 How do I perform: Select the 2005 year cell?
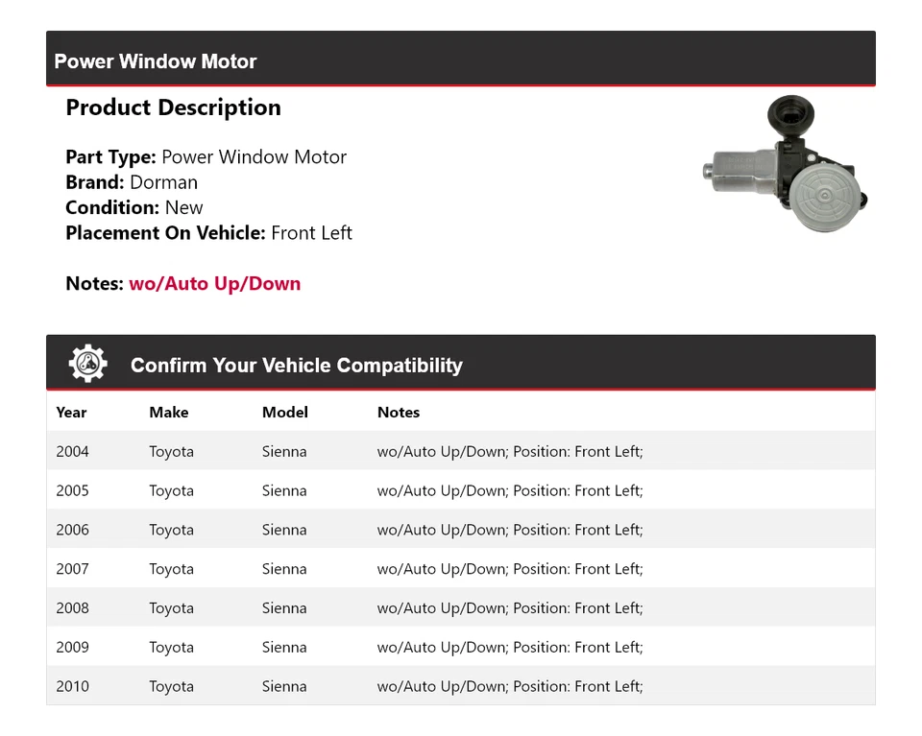(x=72, y=490)
